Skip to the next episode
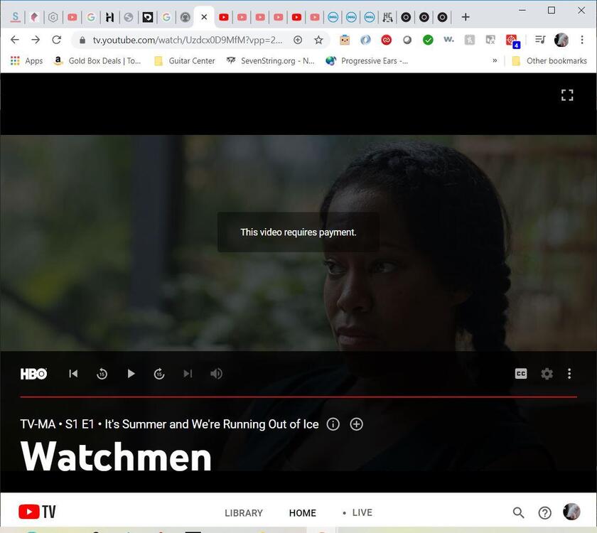Viewport: 597px width, 533px height. coord(188,373)
